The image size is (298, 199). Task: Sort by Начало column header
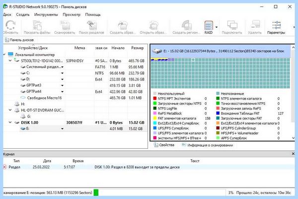pyautogui.click(x=118, y=48)
